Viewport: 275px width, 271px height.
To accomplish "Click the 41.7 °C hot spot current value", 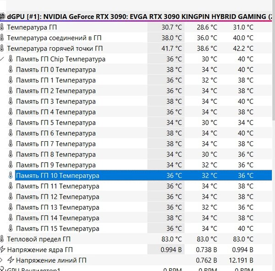I will tap(171, 49).
